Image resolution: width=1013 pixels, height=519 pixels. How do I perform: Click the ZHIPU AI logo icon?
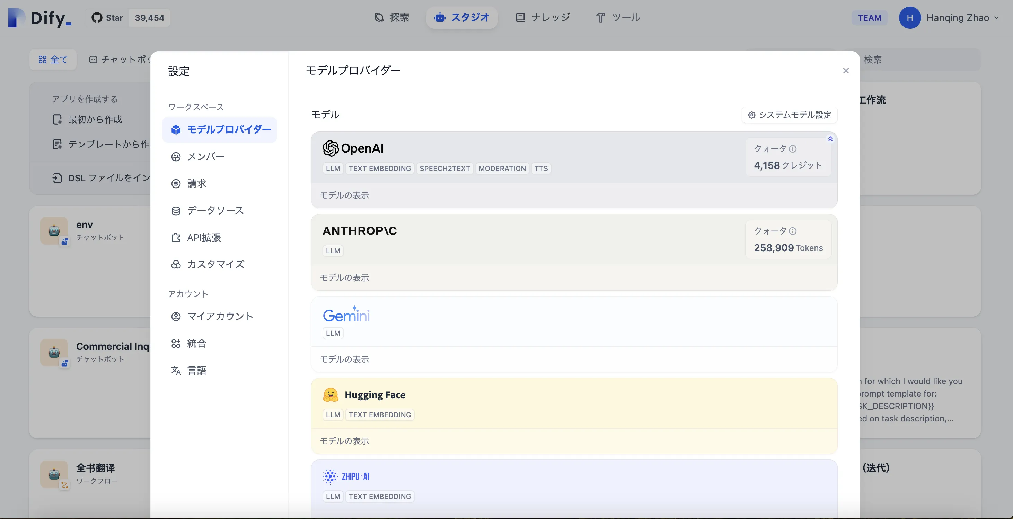[x=330, y=476]
